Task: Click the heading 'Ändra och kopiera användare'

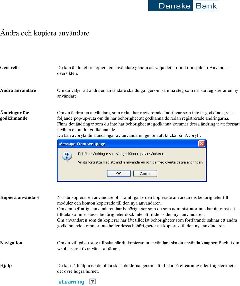Action: coord(45,33)
